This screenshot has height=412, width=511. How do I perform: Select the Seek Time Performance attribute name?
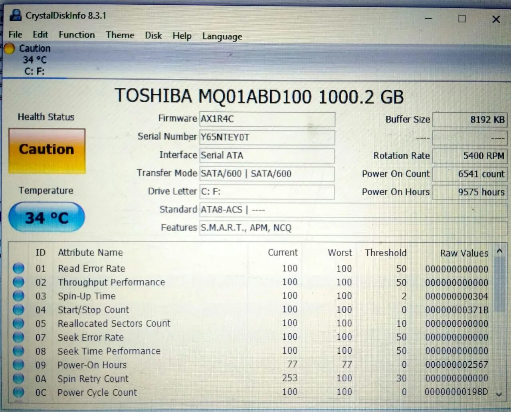(x=109, y=351)
